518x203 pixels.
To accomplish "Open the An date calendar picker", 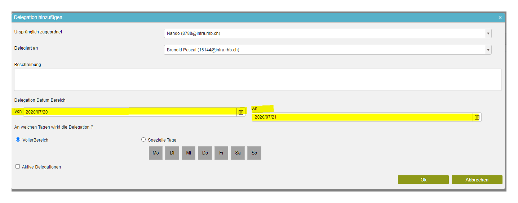I will [x=477, y=117].
